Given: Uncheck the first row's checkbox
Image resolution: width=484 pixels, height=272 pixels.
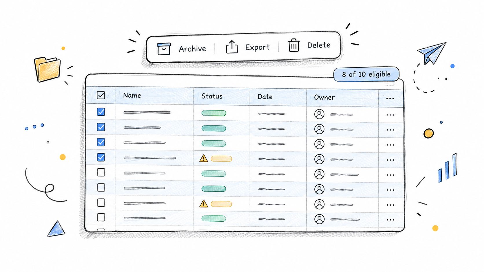Looking at the screenshot, I should [101, 112].
